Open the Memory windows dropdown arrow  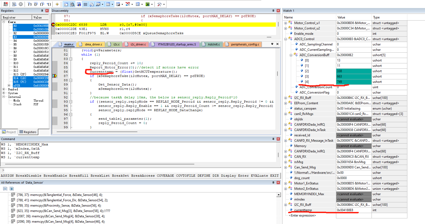(x=112, y=4)
